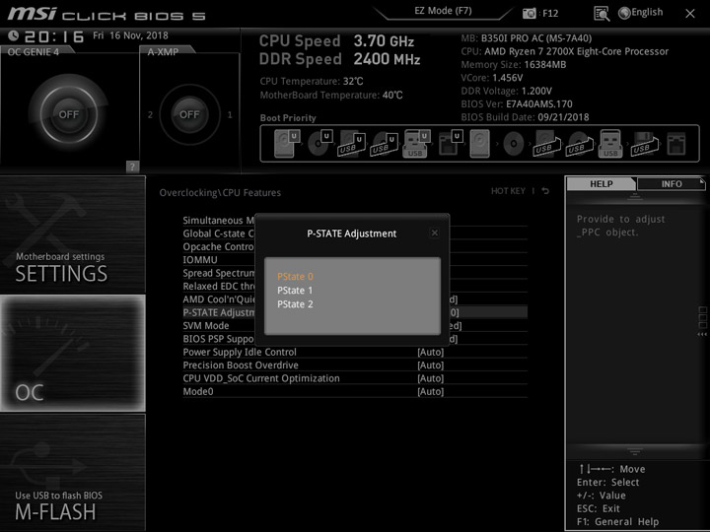
Task: Select network boot device icon
Action: pyautogui.click(x=676, y=144)
